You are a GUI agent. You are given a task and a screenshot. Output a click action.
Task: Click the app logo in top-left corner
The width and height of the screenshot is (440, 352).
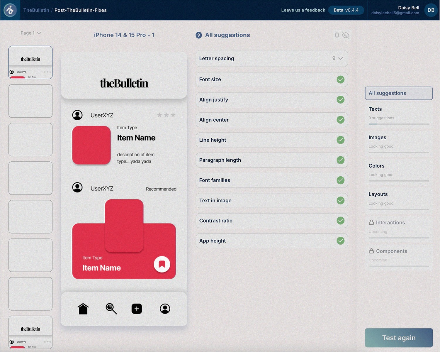pyautogui.click(x=10, y=10)
